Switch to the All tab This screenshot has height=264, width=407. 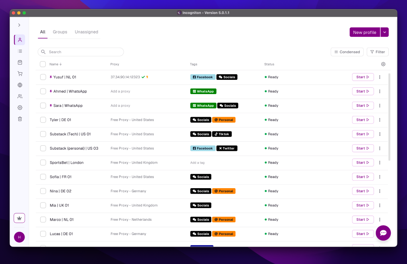pyautogui.click(x=43, y=32)
